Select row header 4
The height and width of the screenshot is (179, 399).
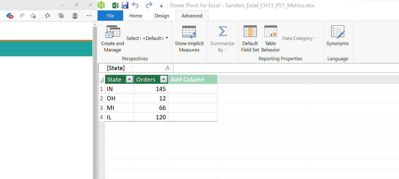click(102, 117)
